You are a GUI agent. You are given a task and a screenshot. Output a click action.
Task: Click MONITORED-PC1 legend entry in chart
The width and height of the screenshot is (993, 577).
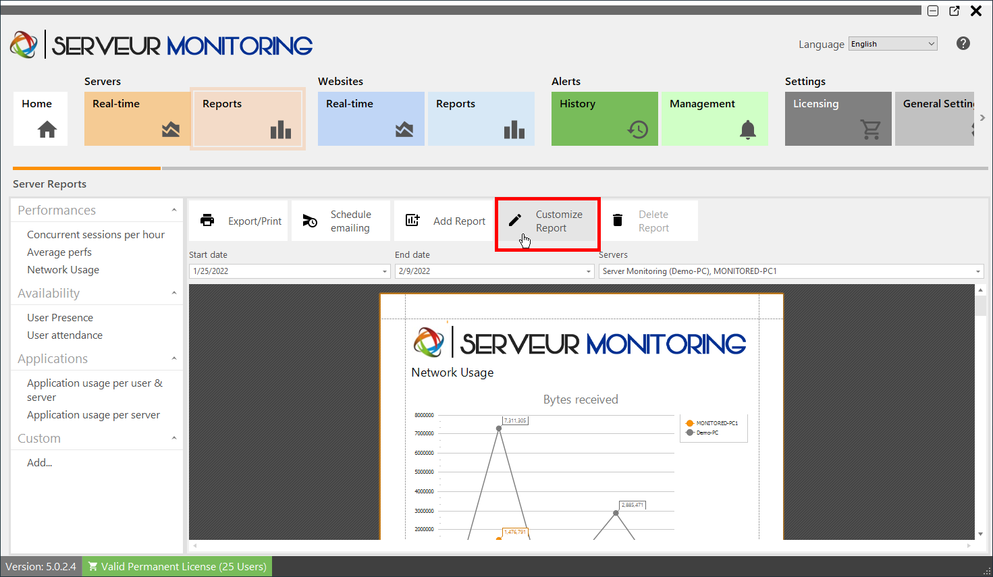[712, 423]
